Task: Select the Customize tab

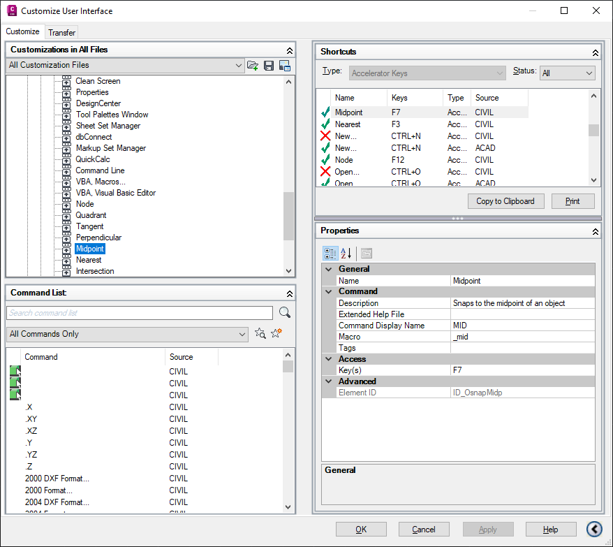Action: pos(23,32)
